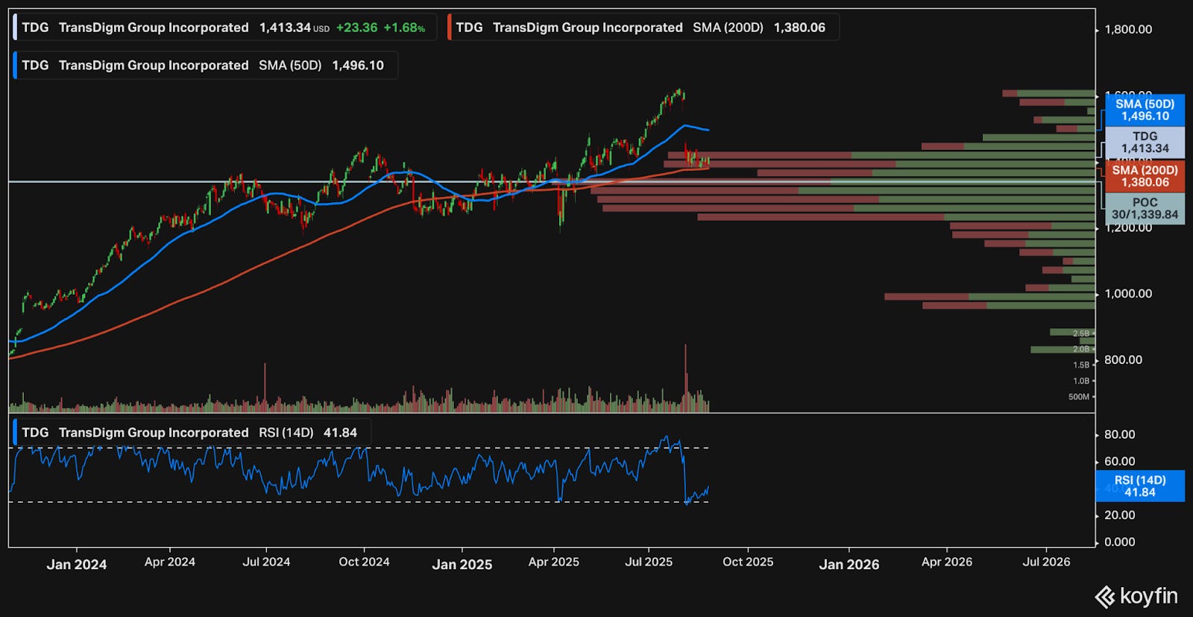Click the Jul 2025 date label
The image size is (1193, 617).
click(x=649, y=562)
